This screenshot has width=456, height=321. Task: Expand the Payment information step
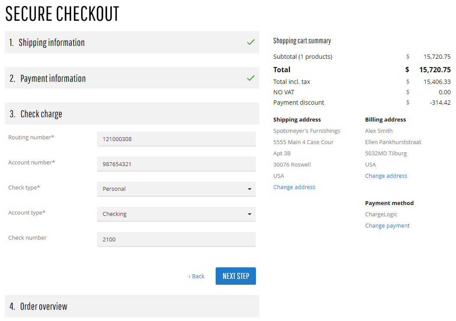point(132,78)
